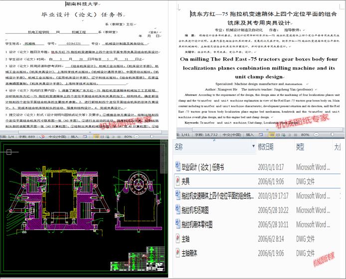Screen dimensions: 346x279
Task: Toggle 插入 insert mode in task book status bar
Action: pos(75,137)
